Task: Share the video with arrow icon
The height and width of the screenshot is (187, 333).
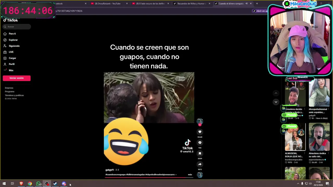Action: [x=200, y=164]
